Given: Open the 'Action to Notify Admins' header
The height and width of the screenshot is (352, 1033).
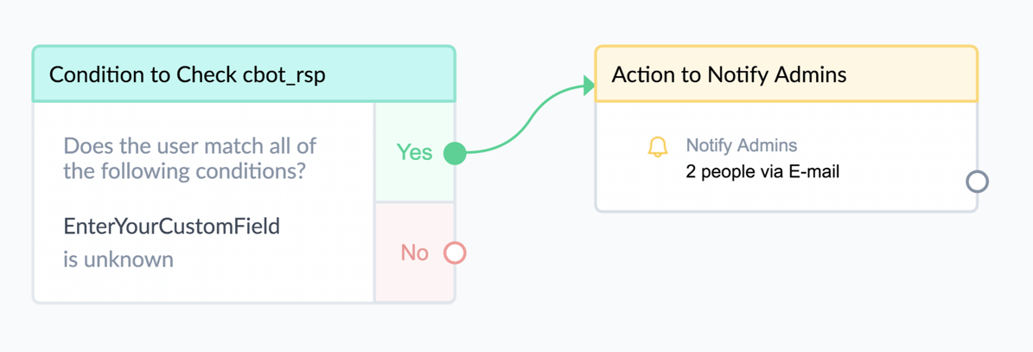Looking at the screenshot, I should pos(787,74).
